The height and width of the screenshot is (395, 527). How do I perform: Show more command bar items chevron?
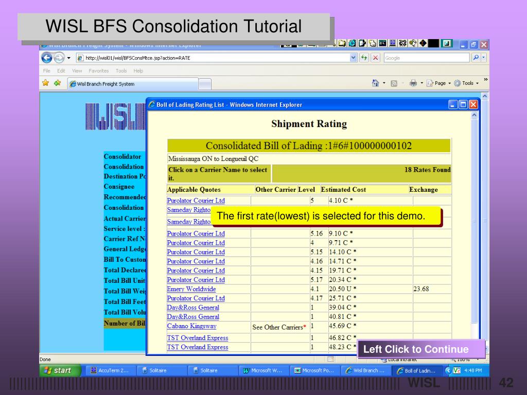pyautogui.click(x=485, y=80)
